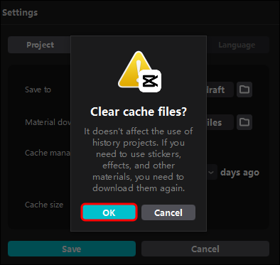Viewport: 280px width, 265px height.
Task: Click the teal Save button in Settings
Action: (x=72, y=249)
